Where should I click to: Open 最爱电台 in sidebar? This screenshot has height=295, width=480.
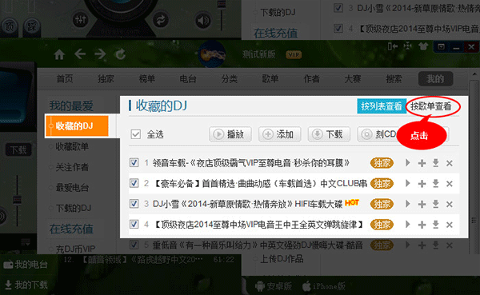(72, 188)
